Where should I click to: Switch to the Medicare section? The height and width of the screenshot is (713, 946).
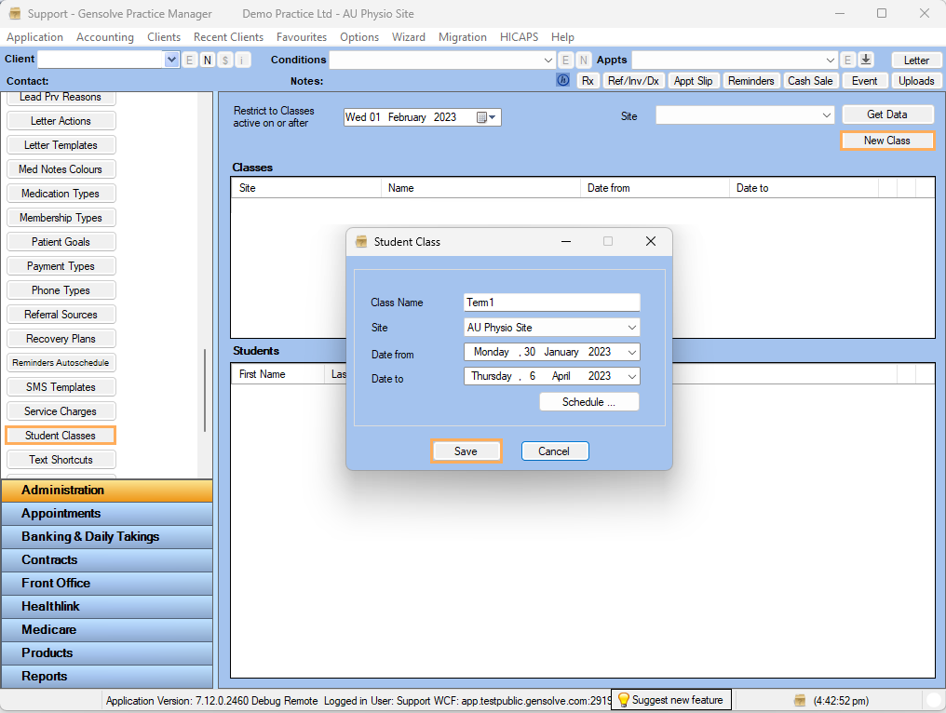pos(107,630)
